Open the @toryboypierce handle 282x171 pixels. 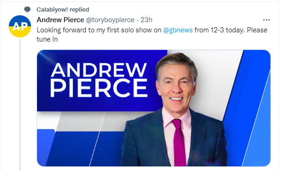[x=110, y=20]
